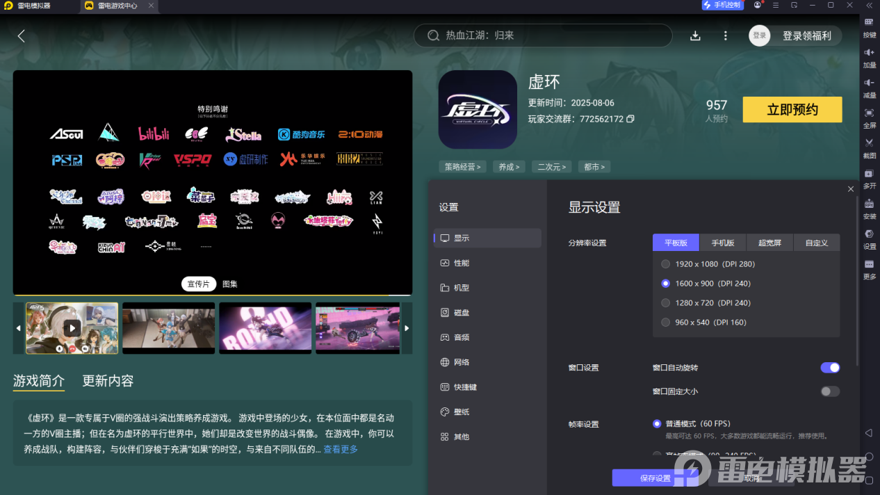
Task: Switch to the 手机版 resolution tab
Action: [x=722, y=242]
